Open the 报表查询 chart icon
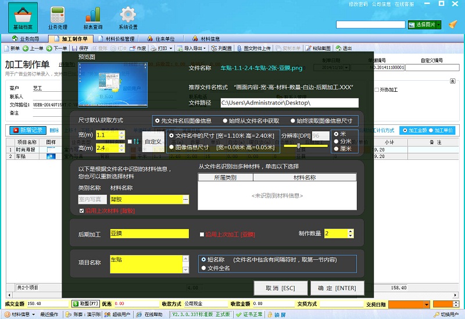 point(92,17)
